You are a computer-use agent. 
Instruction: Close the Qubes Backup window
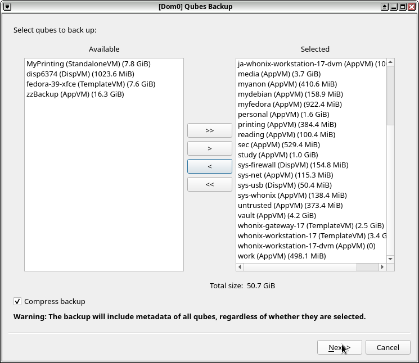[412, 7]
